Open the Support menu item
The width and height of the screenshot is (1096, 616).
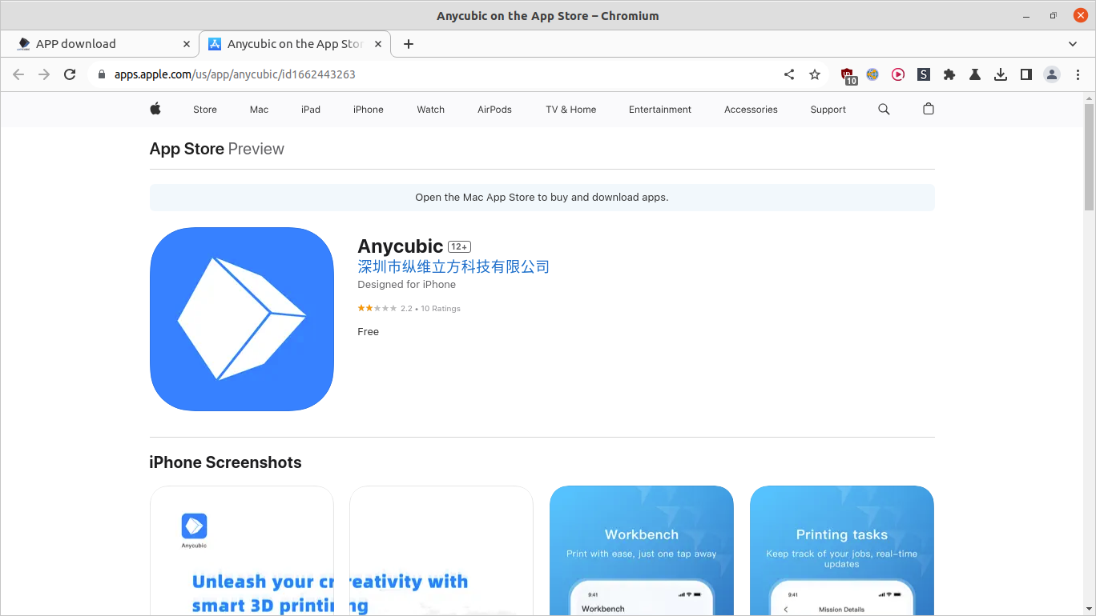click(828, 110)
